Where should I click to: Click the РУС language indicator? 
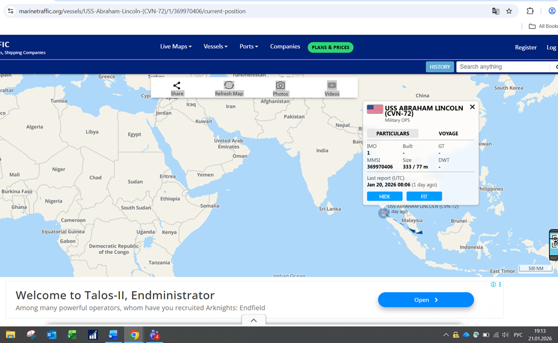tap(518, 335)
